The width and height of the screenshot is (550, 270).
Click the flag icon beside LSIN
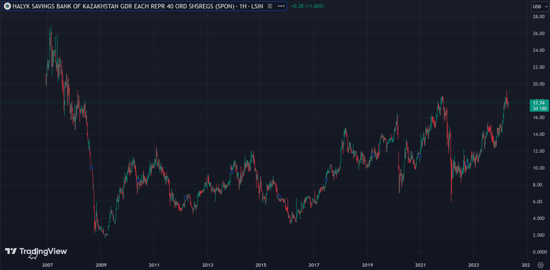270,6
